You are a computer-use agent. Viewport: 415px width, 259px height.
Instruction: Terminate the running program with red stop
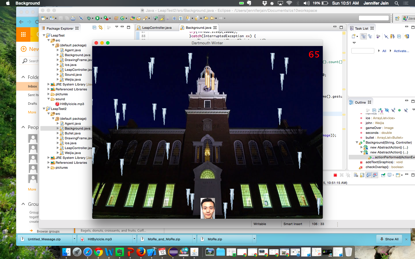pos(335,175)
